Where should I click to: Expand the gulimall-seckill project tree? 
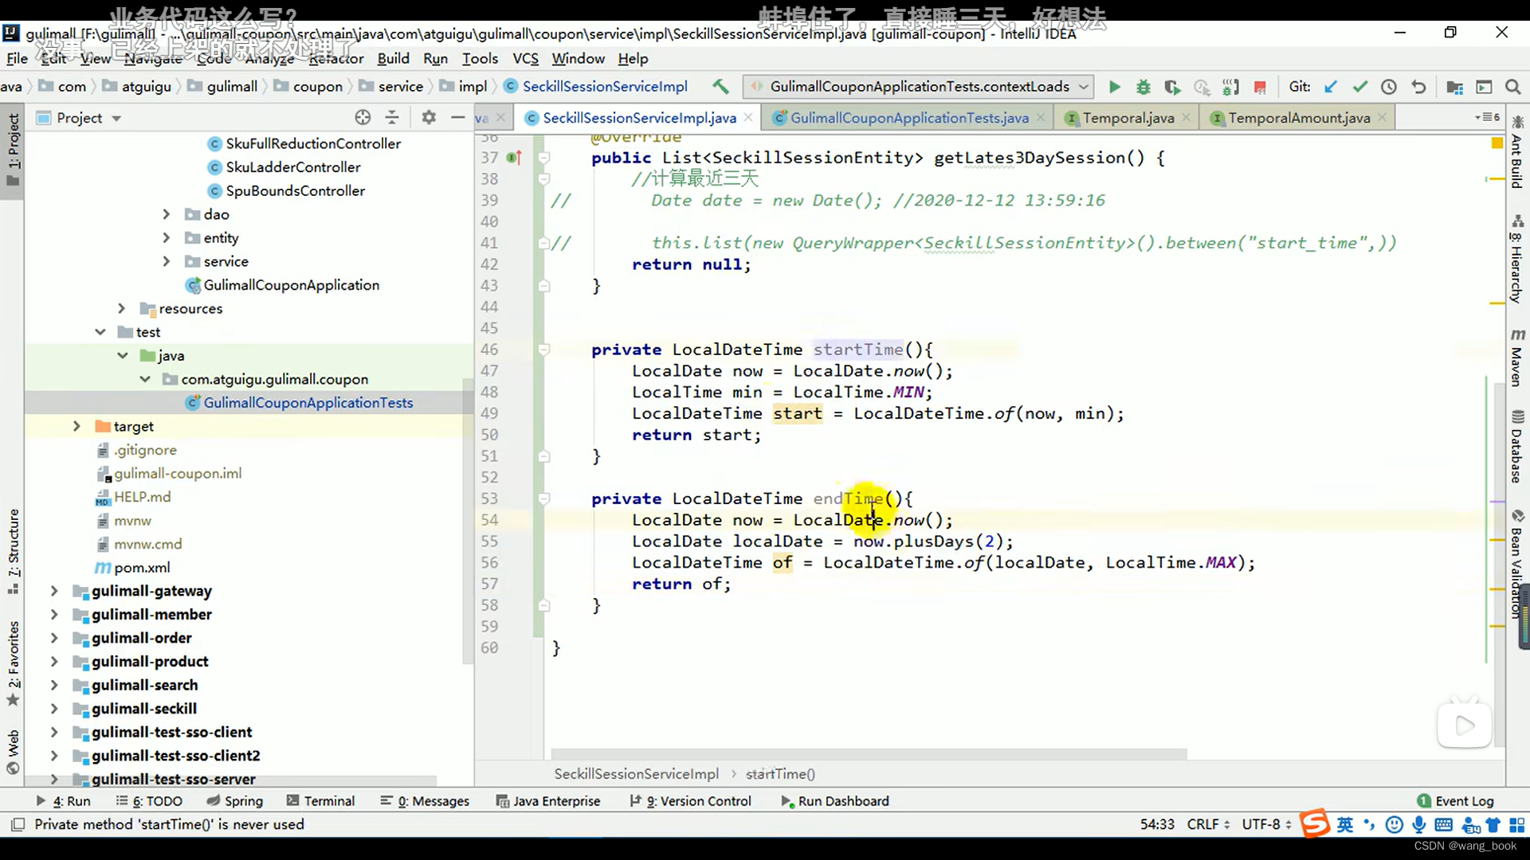tap(53, 708)
